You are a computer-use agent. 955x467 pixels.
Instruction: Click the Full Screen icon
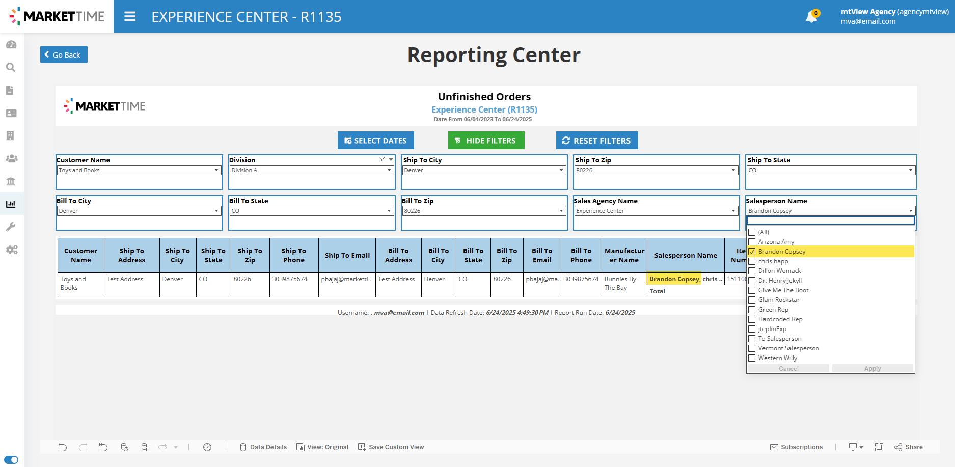tap(879, 447)
